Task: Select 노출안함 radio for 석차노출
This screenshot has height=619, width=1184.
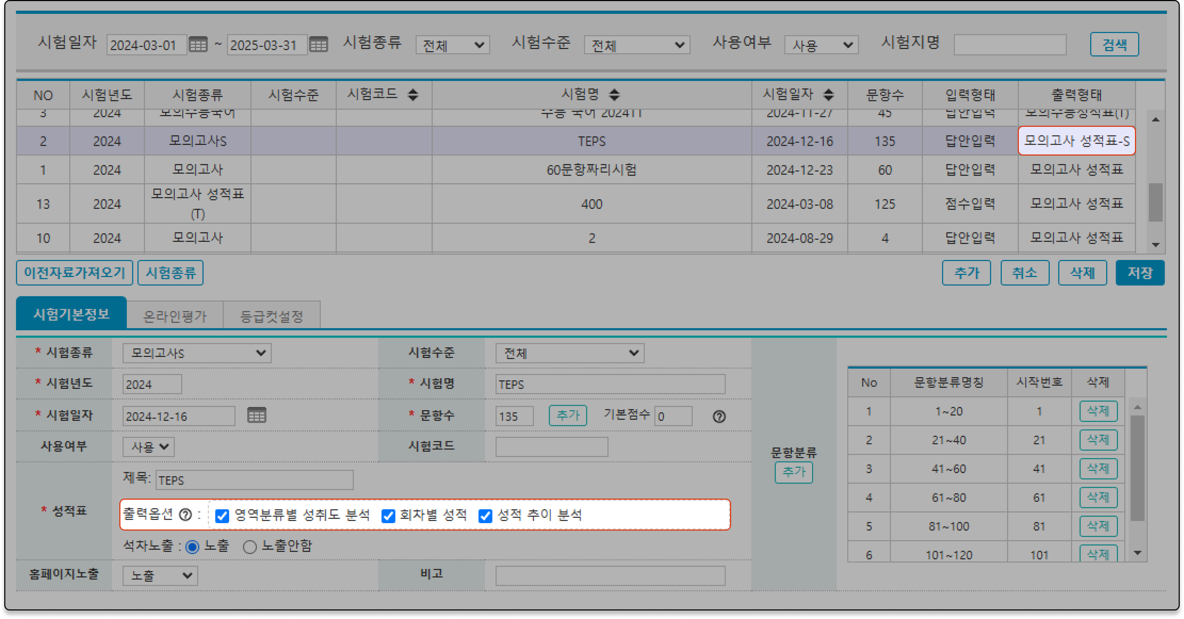Action: click(250, 546)
